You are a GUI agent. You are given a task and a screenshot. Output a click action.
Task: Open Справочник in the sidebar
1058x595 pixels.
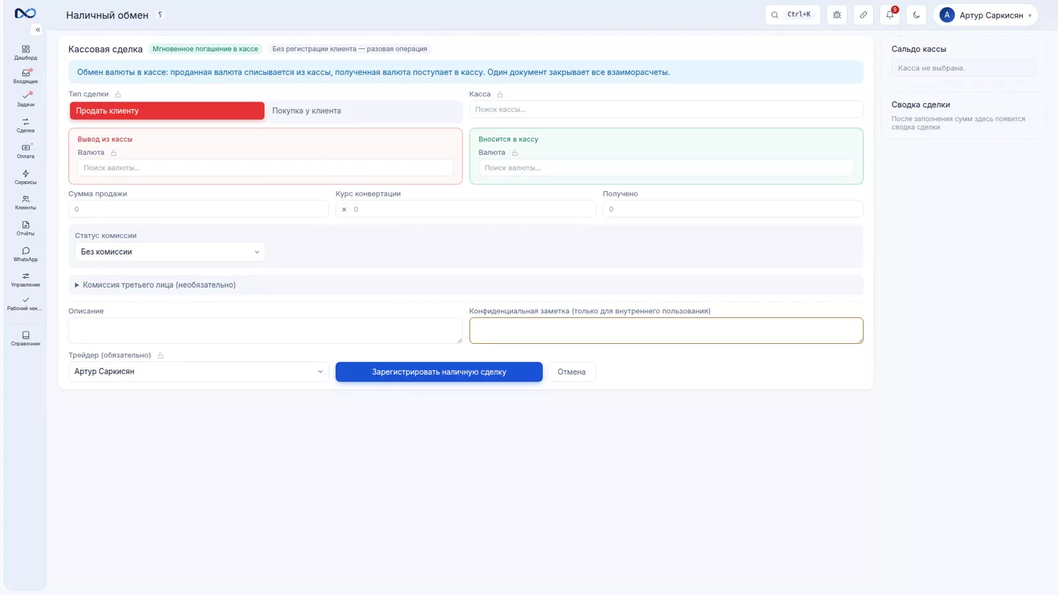pyautogui.click(x=25, y=338)
